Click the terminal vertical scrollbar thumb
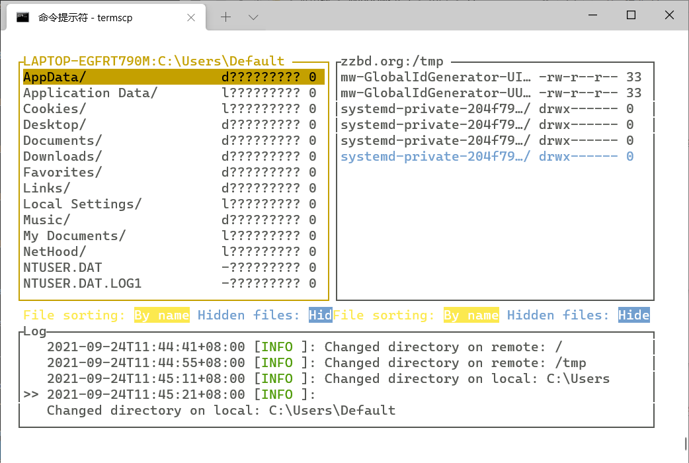 point(685,443)
